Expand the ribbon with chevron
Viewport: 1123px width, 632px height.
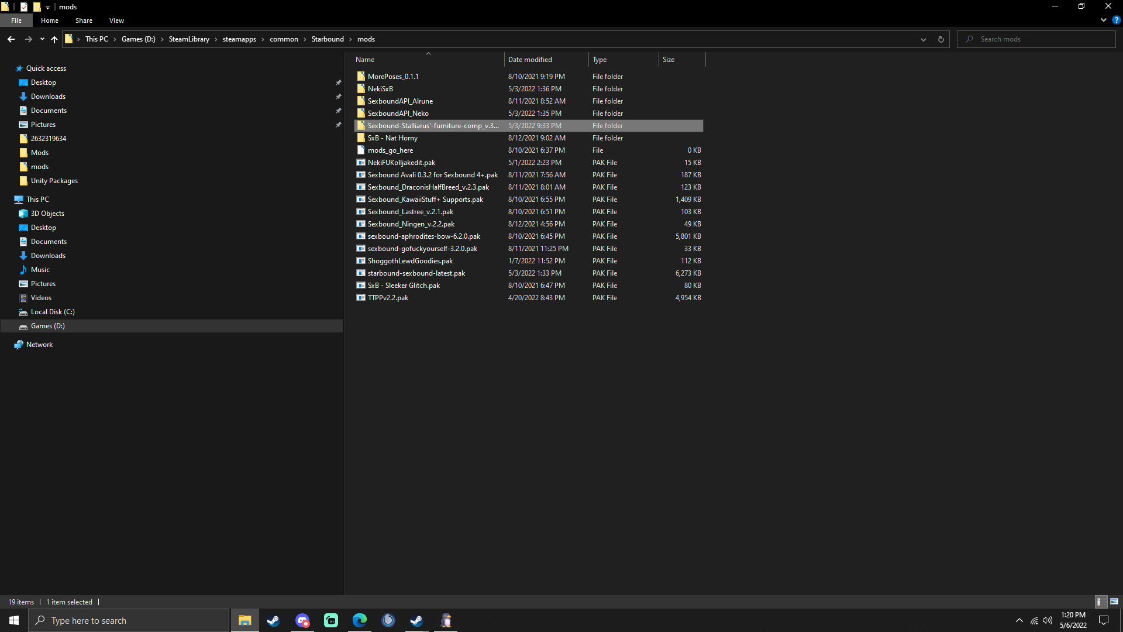coord(1103,20)
